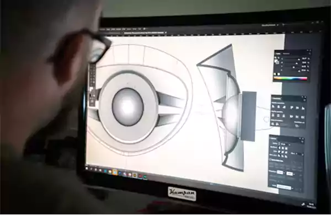Open the stroke Profile dropdown
This screenshot has height=215, width=331.
pyautogui.click(x=292, y=189)
